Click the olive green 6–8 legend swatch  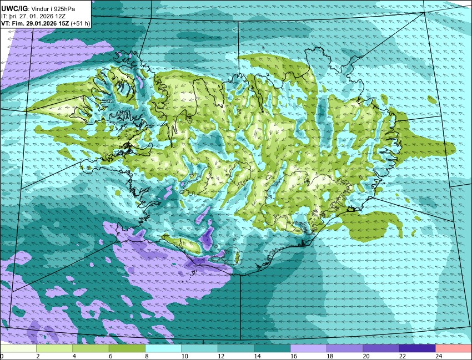[127, 348]
